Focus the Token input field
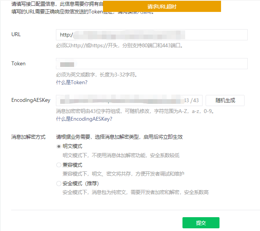Viewport: 260px width, 231px height. [x=152, y=64]
